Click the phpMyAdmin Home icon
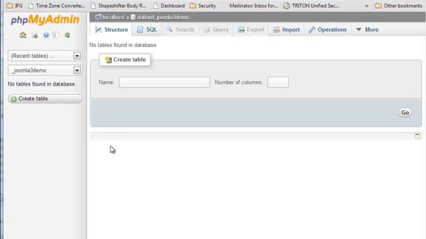The width and height of the screenshot is (426, 239). tap(23, 35)
